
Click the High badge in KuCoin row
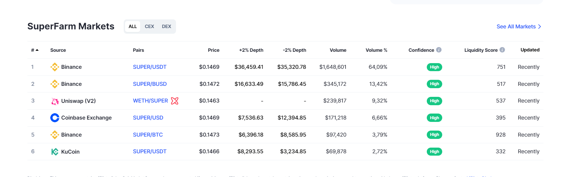[434, 152]
